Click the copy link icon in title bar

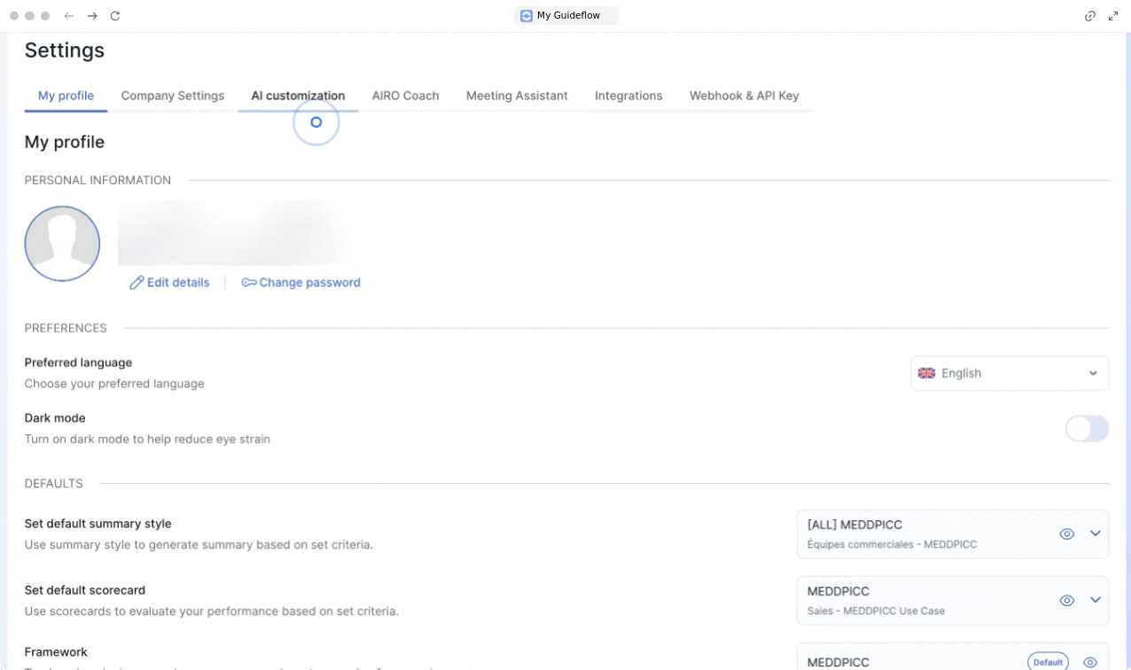click(x=1090, y=16)
